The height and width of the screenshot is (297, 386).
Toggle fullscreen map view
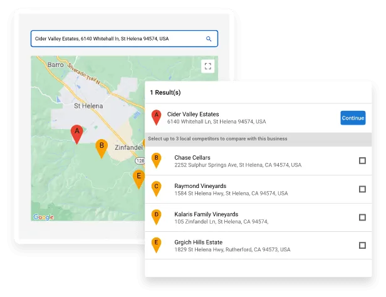[208, 66]
